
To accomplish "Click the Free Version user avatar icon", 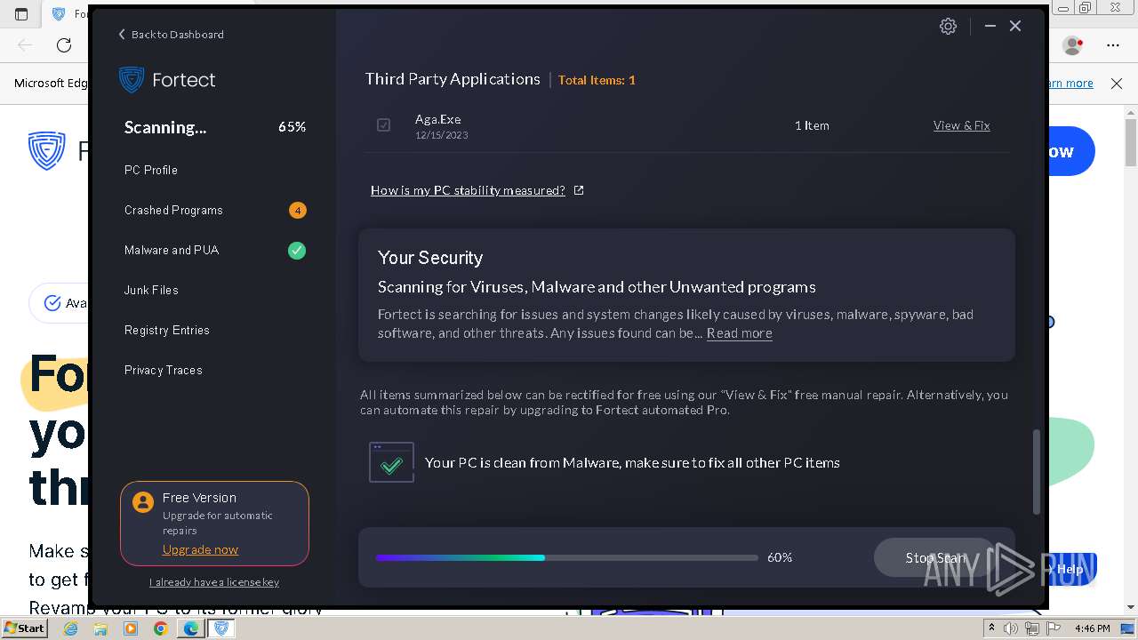I will point(142,502).
